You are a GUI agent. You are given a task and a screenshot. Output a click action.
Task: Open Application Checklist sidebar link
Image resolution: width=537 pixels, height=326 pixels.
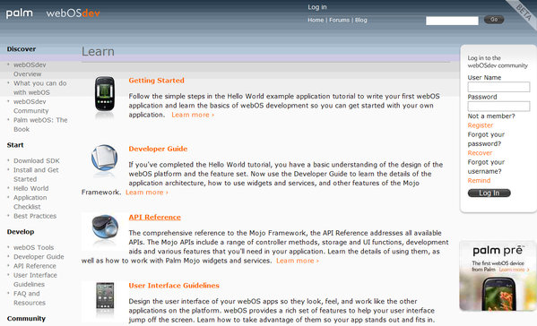point(30,202)
